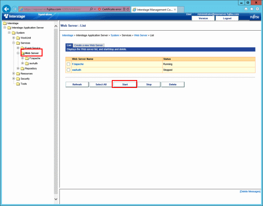Follow the Interstage breadcrumb link

pos(68,35)
